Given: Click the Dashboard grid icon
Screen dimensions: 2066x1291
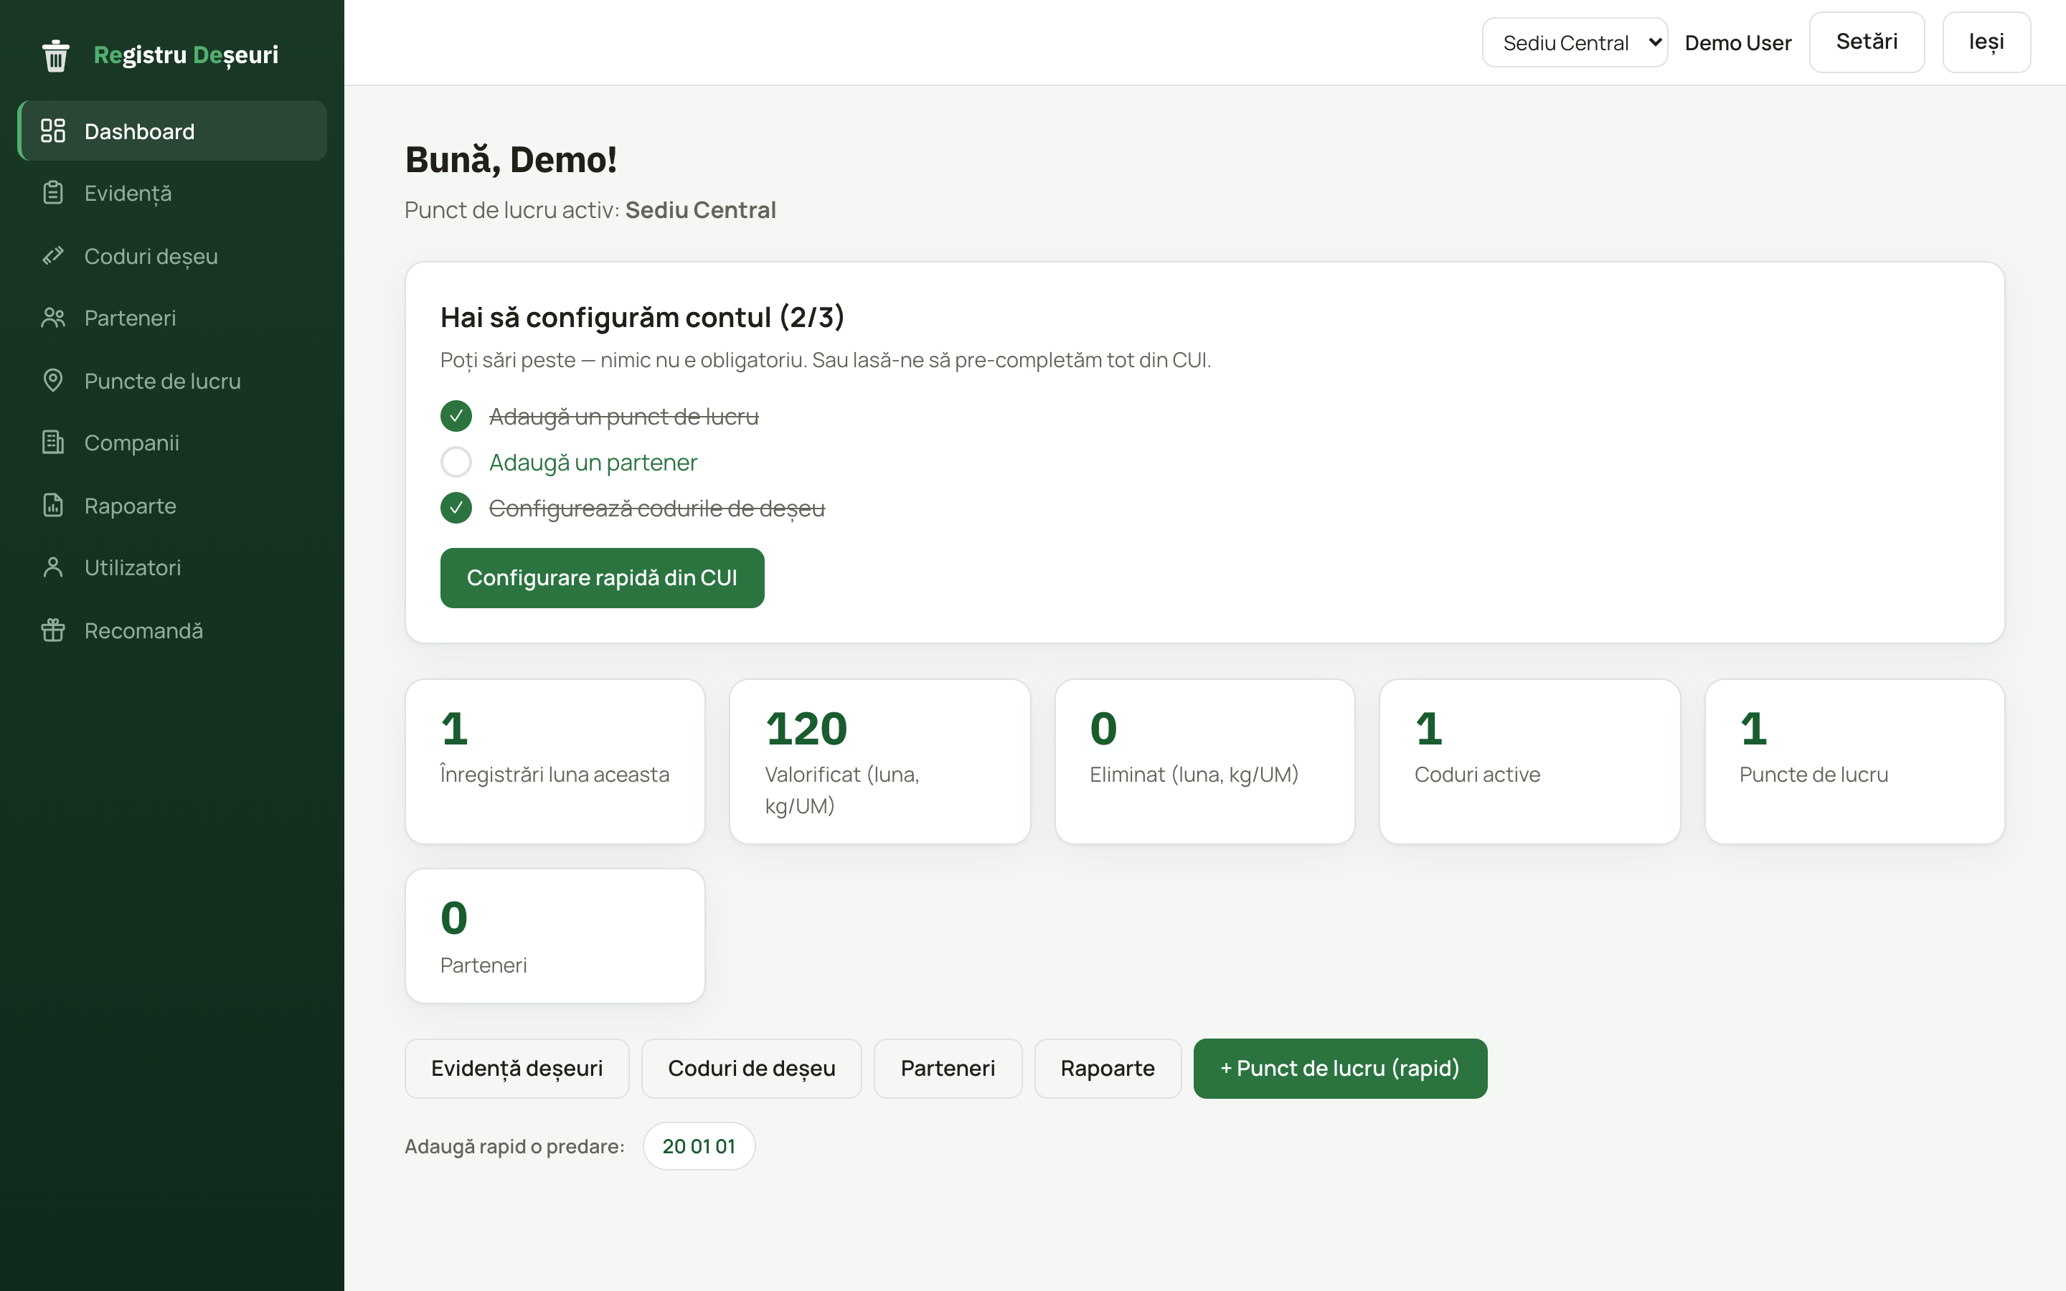Looking at the screenshot, I should [x=53, y=131].
